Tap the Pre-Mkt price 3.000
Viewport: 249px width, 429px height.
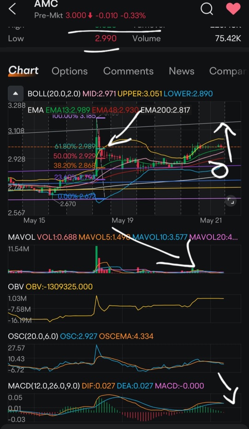pos(76,15)
